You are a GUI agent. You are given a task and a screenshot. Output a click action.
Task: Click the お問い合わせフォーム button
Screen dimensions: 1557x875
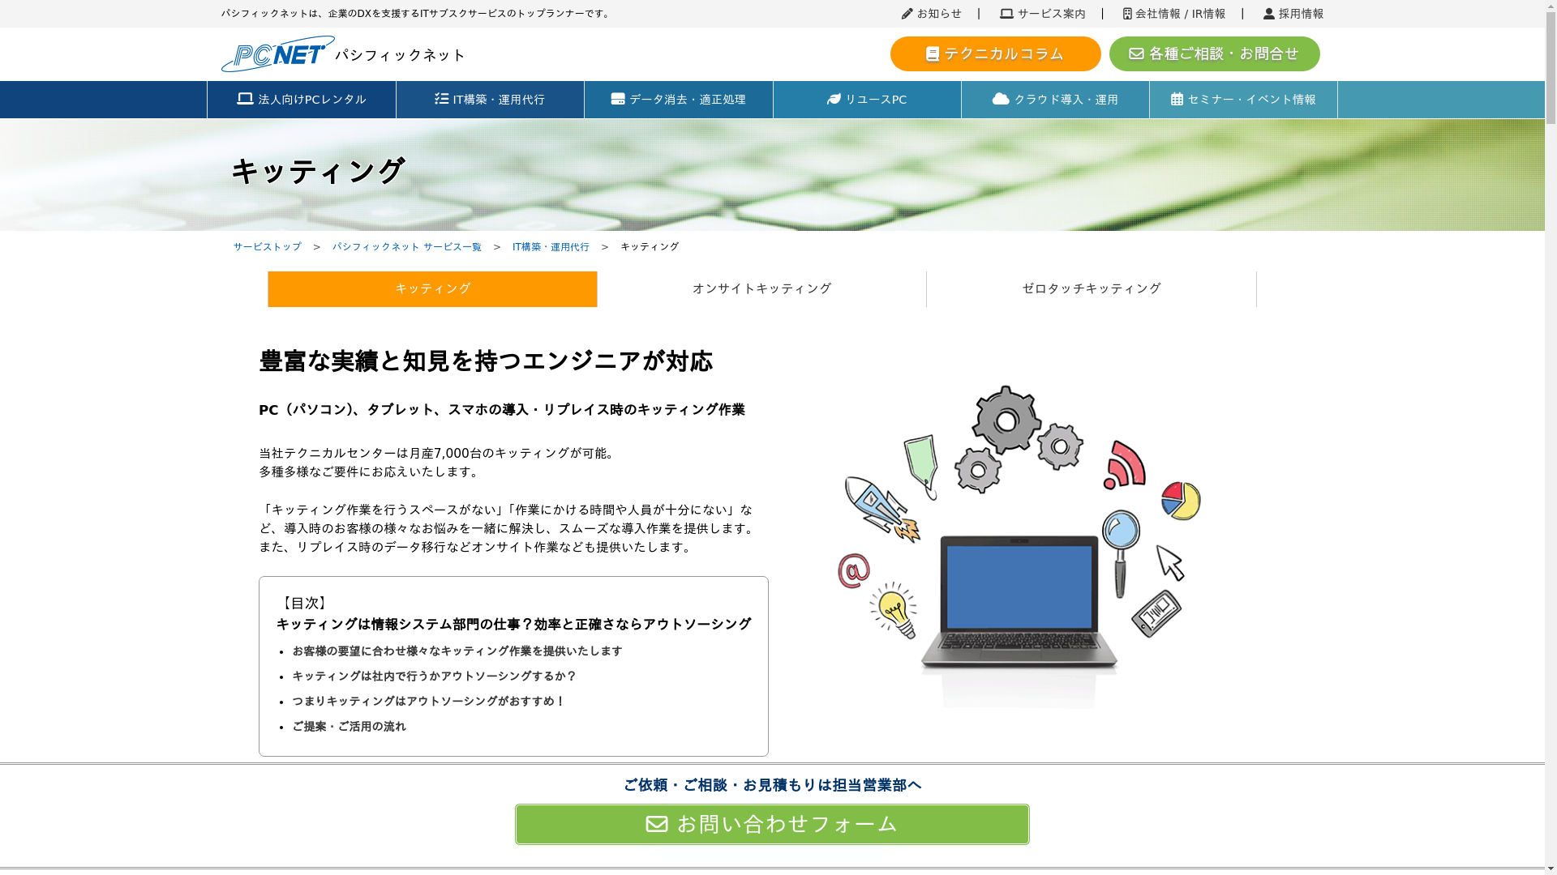coord(772,824)
